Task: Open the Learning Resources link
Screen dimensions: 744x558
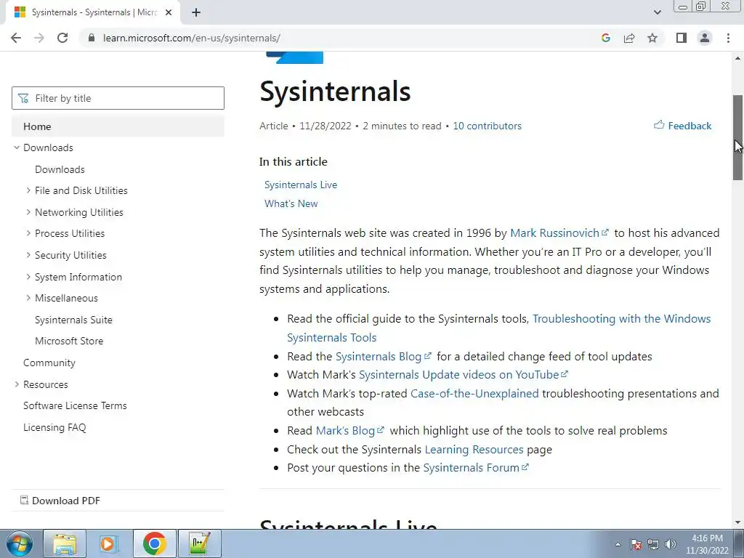Action: tap(474, 449)
